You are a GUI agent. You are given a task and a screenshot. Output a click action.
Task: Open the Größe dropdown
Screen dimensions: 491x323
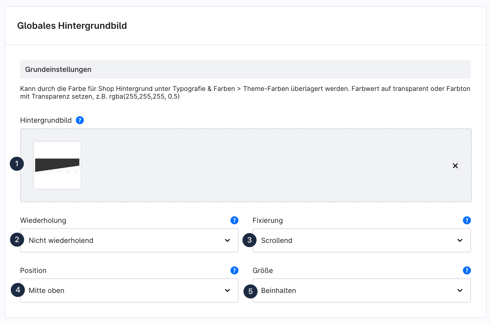tap(361, 290)
